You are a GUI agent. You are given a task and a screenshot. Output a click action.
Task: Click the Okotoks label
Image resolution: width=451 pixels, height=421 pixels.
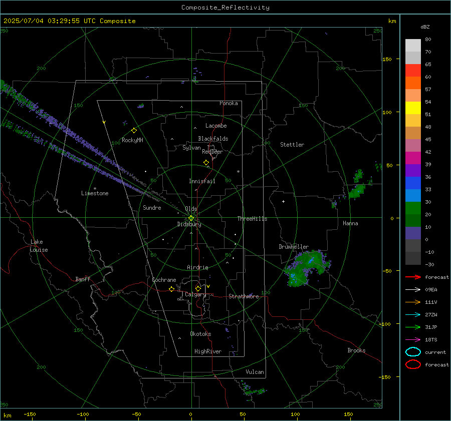(x=200, y=334)
